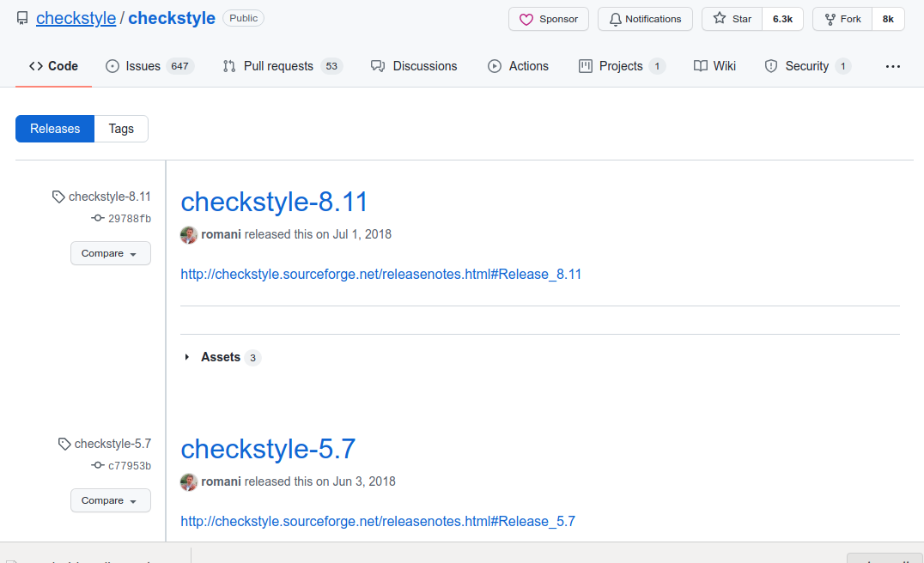Click the repository book icon near checkstyle
924x563 pixels.
tap(21, 17)
